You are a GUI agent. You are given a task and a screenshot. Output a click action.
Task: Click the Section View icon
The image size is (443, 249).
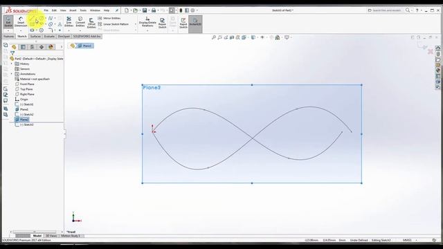coord(232,37)
